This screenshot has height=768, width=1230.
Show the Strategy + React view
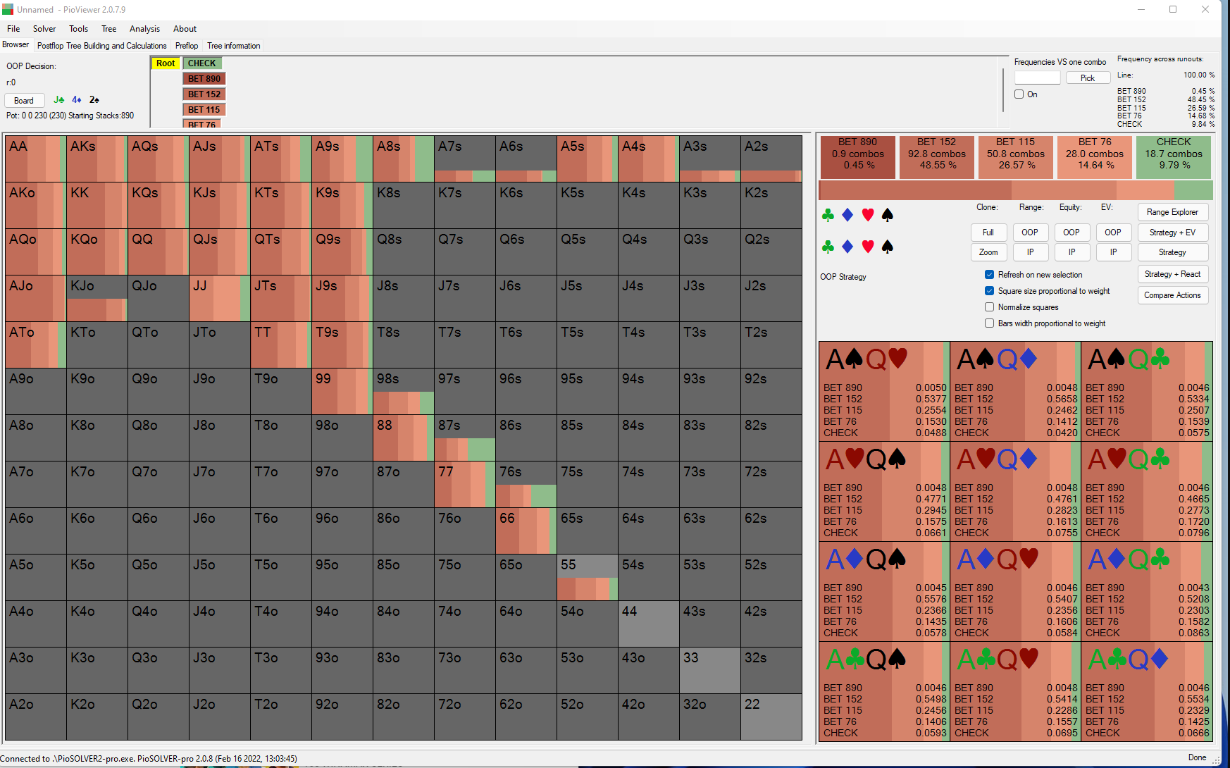tap(1173, 274)
